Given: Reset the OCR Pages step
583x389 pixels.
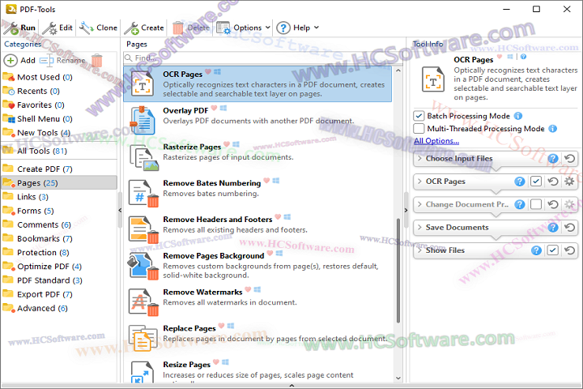Looking at the screenshot, I should [553, 182].
